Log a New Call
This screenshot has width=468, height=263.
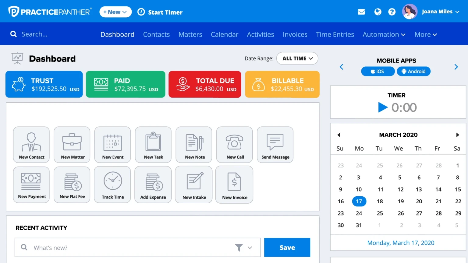[234, 145]
